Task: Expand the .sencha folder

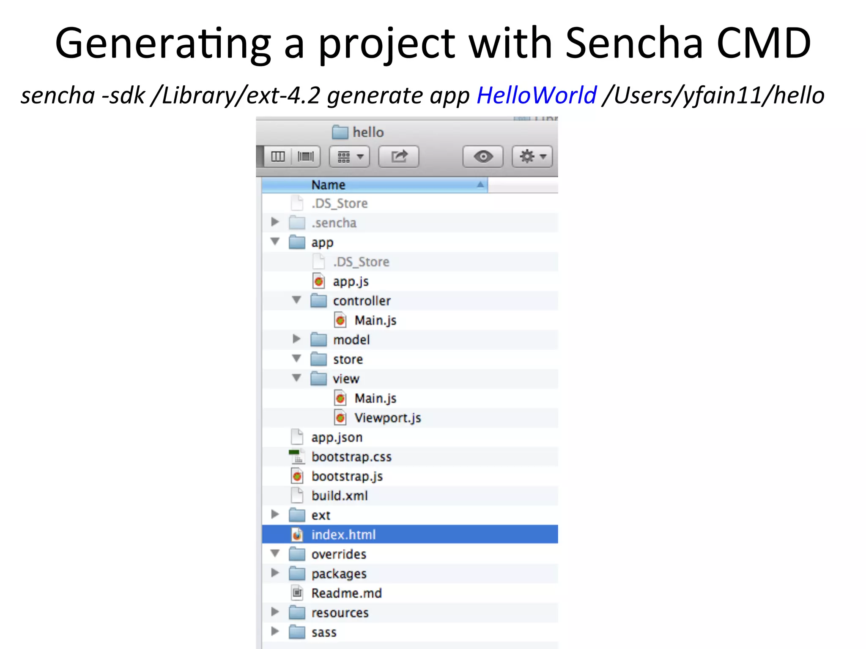Action: (275, 222)
